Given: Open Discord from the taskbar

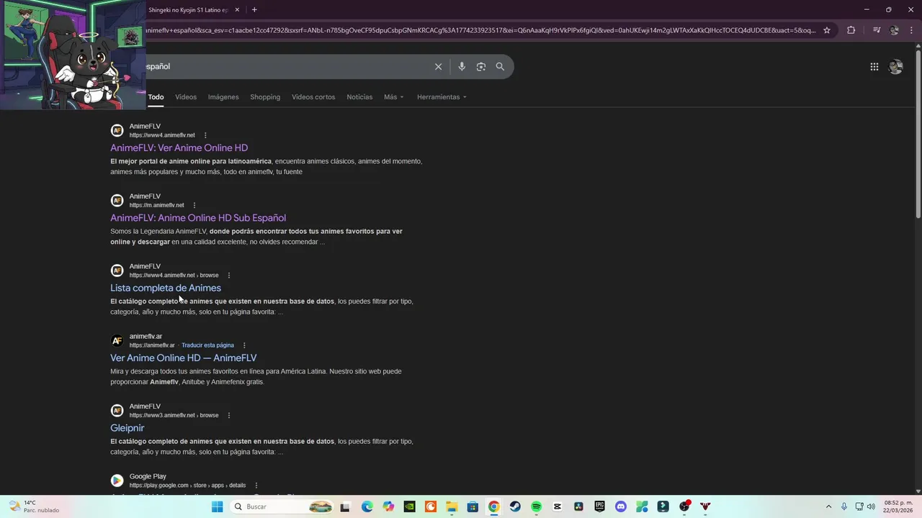Looking at the screenshot, I should click(x=621, y=506).
